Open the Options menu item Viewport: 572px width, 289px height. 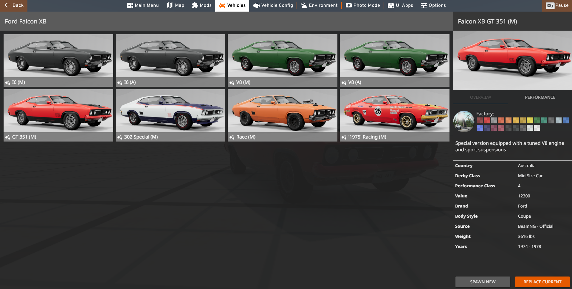point(433,6)
